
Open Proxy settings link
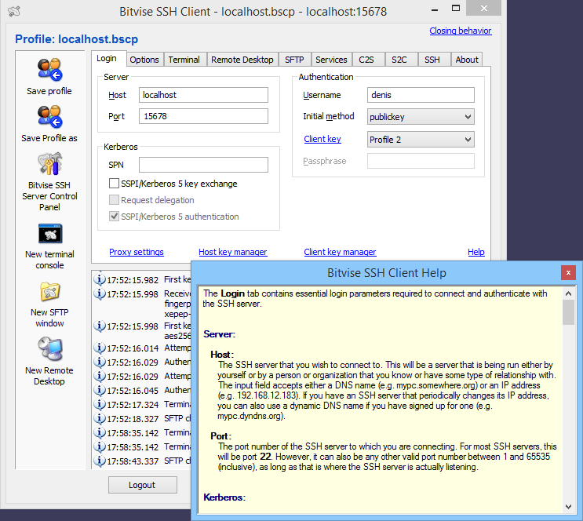coord(137,252)
